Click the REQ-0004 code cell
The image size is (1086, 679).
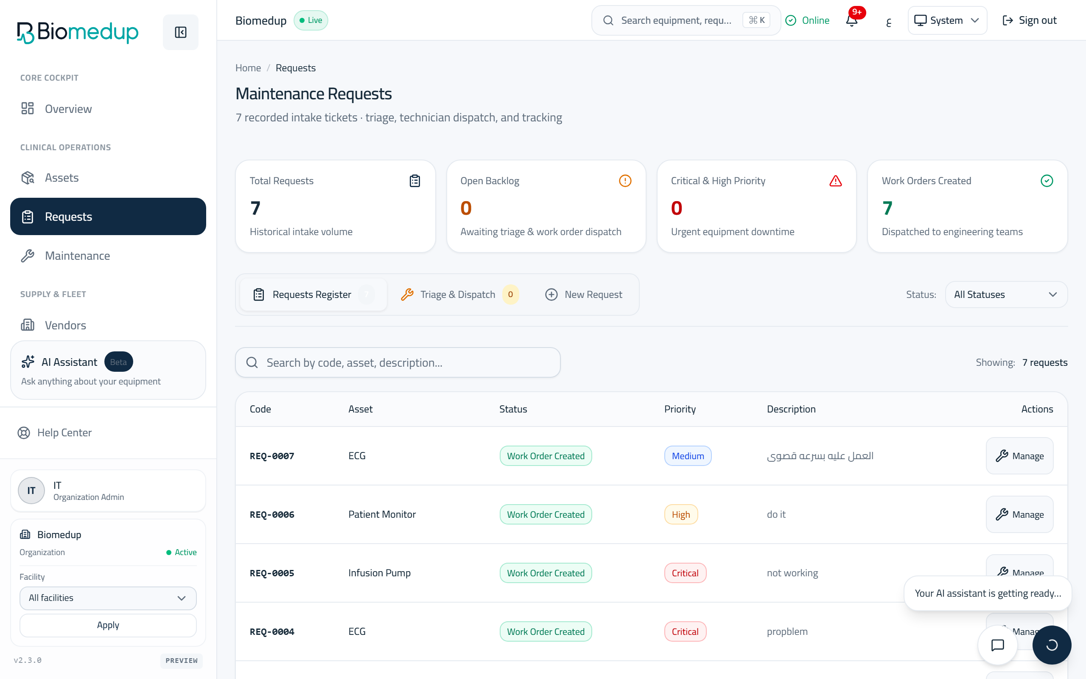[x=272, y=631]
